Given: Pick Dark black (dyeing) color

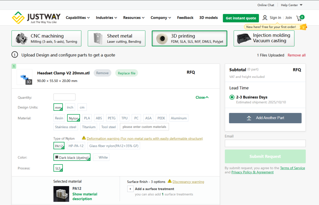Looking at the screenshot, I should click(x=72, y=157).
